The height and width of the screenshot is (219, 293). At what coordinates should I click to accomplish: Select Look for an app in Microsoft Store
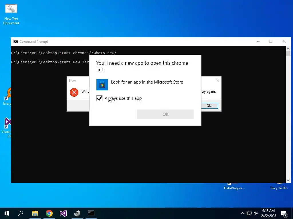point(145,84)
